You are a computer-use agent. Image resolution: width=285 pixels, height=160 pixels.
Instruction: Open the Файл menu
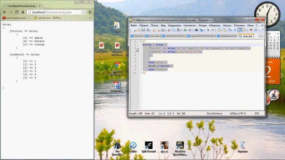[134, 25]
